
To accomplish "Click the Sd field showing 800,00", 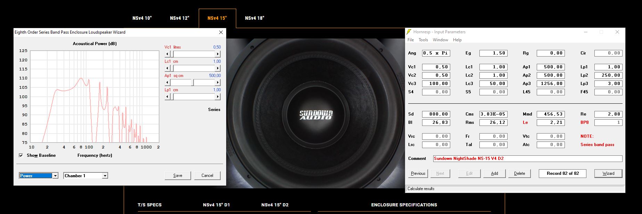I will (x=436, y=114).
